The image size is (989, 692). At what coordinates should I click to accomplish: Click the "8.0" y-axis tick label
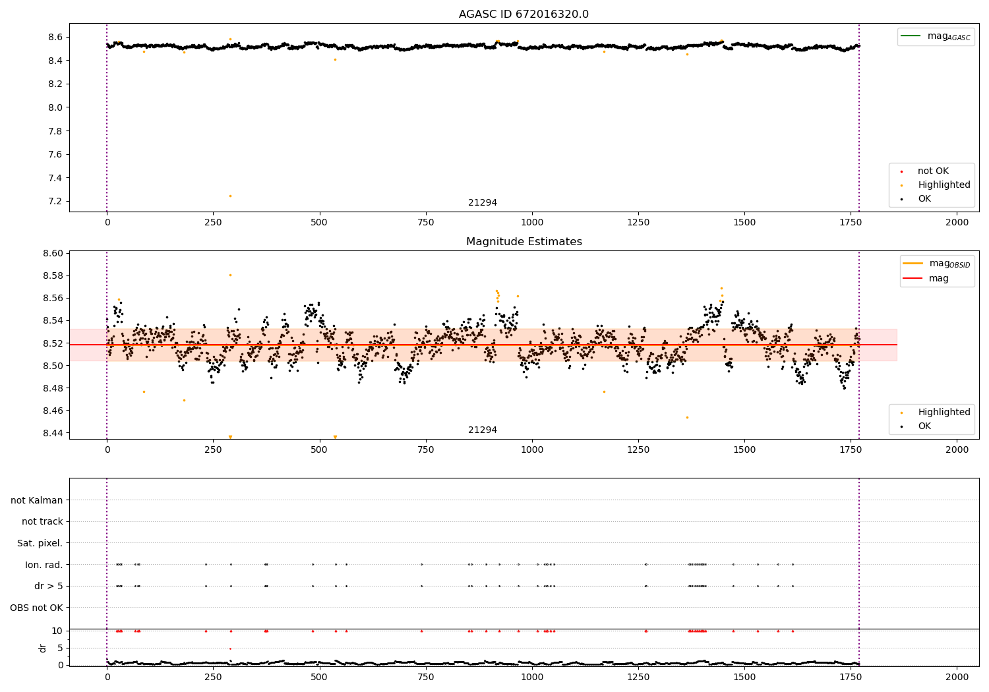56,107
